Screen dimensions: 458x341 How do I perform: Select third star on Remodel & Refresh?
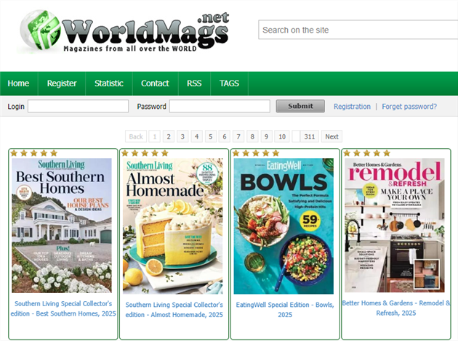(x=367, y=153)
